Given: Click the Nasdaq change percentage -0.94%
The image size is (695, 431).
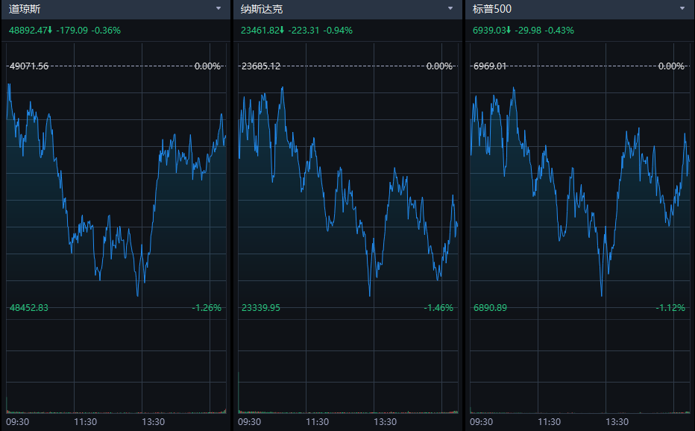Looking at the screenshot, I should click(338, 31).
